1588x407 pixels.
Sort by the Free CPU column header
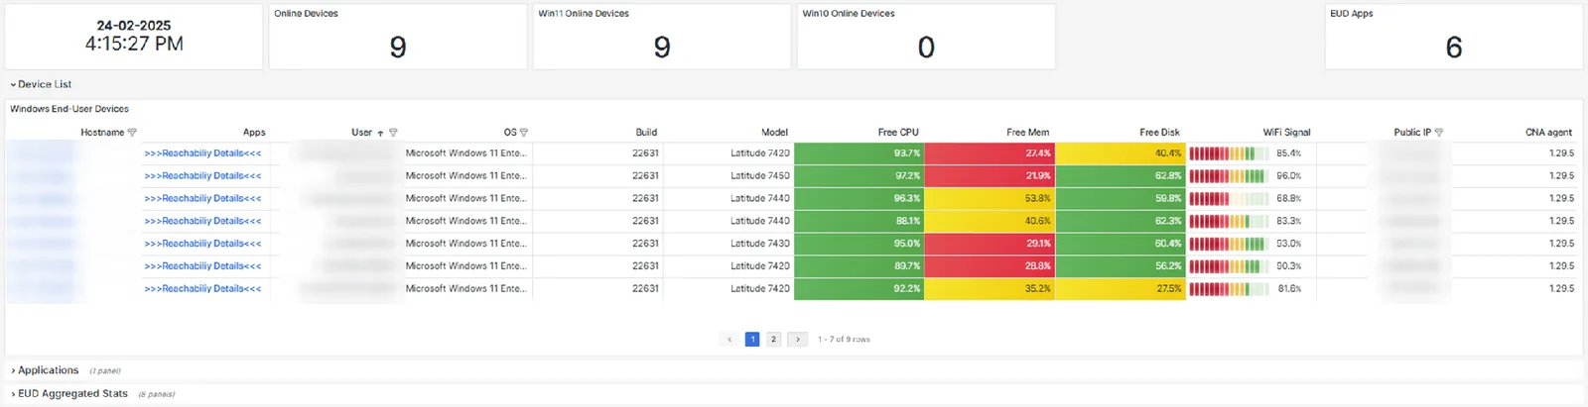point(898,133)
